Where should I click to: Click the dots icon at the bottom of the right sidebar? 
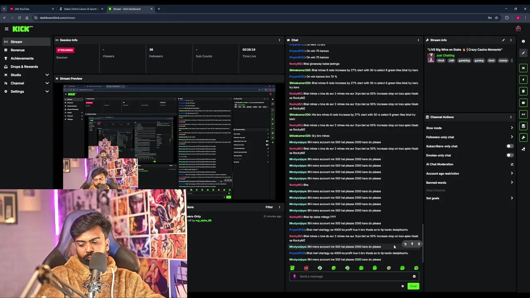[523, 149]
